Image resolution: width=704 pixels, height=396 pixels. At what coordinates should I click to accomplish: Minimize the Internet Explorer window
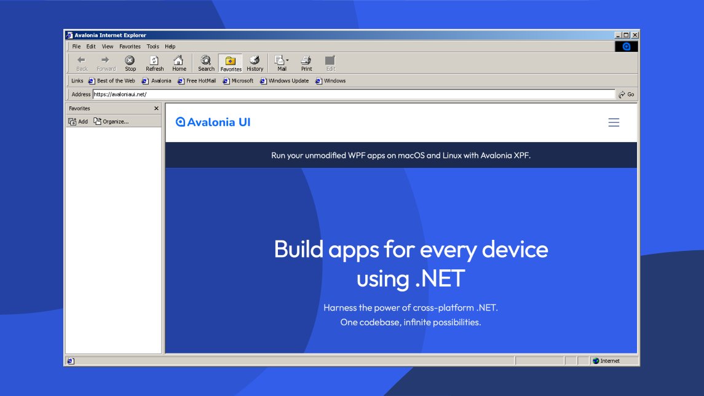[619, 35]
